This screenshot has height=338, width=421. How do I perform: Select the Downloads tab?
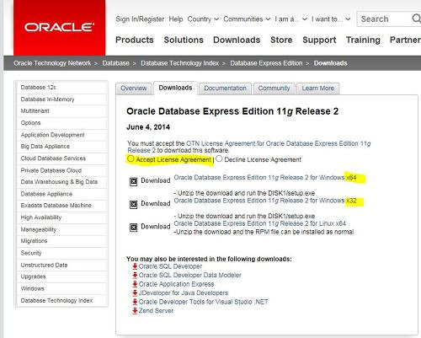coord(175,88)
